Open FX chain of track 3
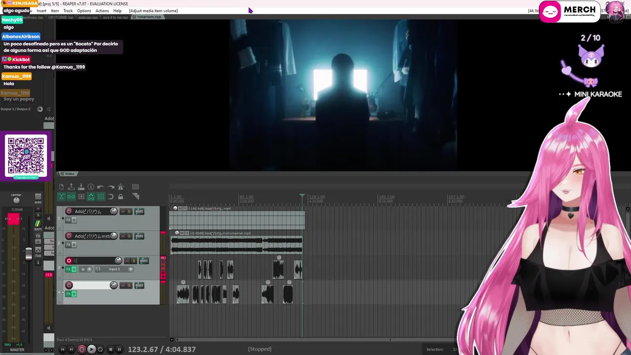The height and width of the screenshot is (355, 631). 69,269
